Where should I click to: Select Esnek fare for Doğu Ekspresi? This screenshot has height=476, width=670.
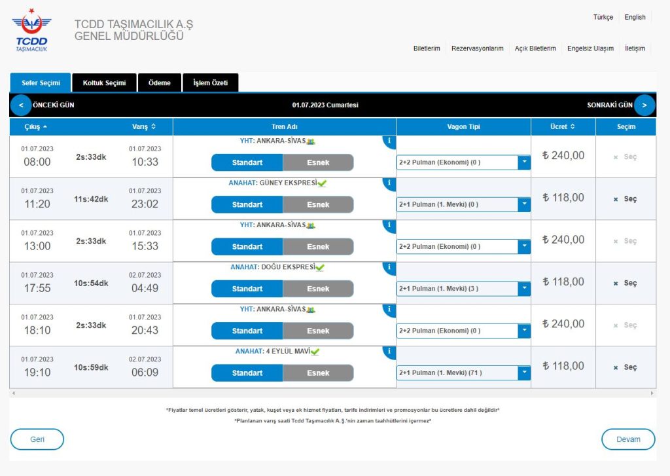[x=318, y=289]
